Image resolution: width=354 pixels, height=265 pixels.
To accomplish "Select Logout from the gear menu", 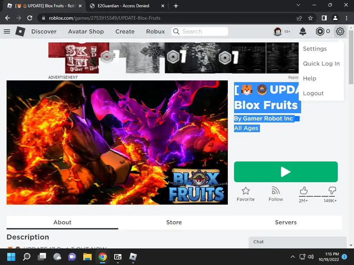I will point(313,93).
